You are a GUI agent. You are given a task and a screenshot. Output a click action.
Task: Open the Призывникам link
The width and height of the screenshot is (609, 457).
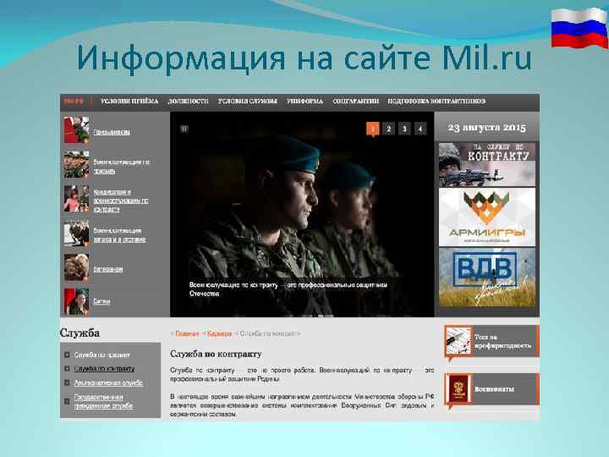click(x=112, y=132)
